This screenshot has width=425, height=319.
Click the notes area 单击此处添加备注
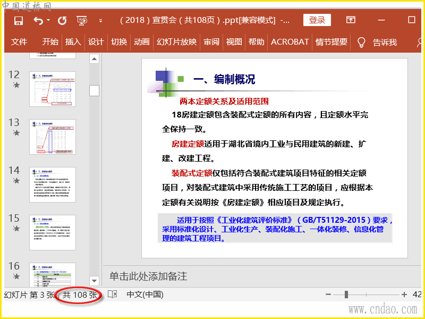148,276
